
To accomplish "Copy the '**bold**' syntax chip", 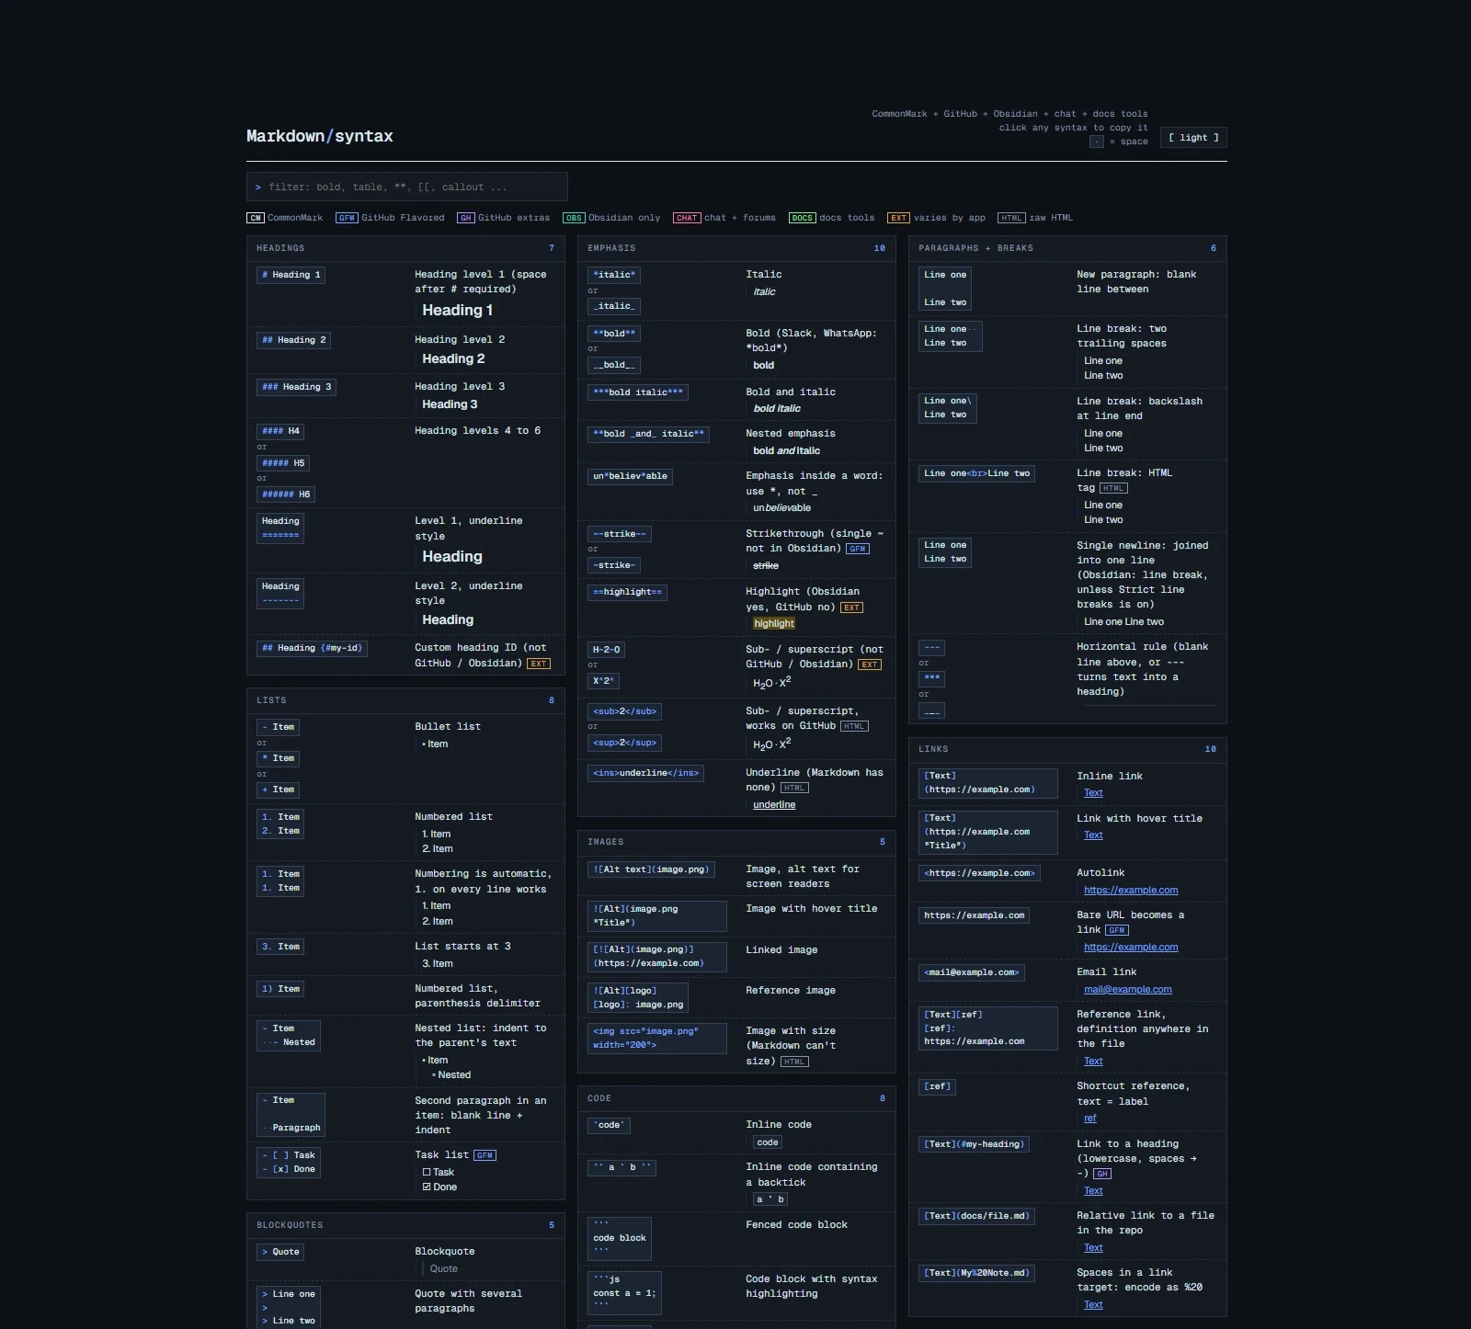I will [614, 334].
